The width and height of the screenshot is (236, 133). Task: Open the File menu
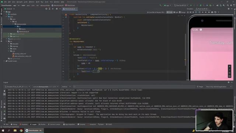click(6, 2)
